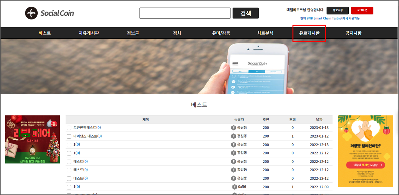
Task: Click the 등록자 column header
Action: click(x=239, y=120)
